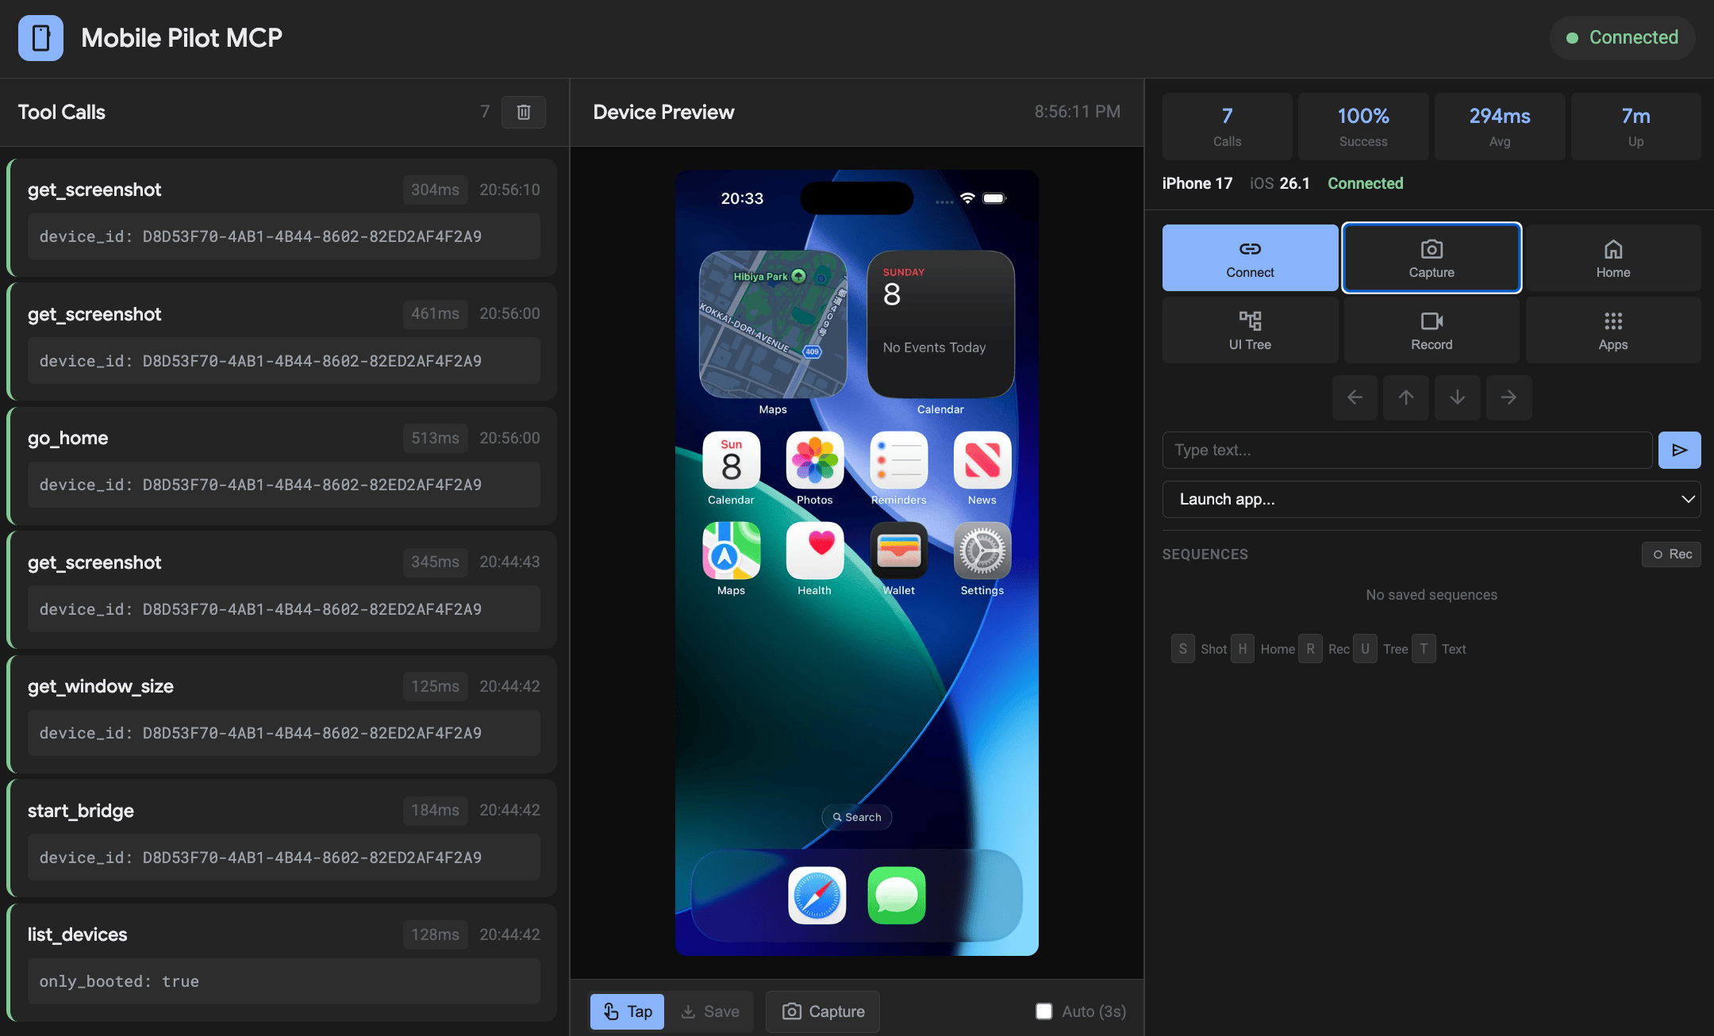Open Safari in the device dock
The image size is (1714, 1036).
tap(817, 896)
